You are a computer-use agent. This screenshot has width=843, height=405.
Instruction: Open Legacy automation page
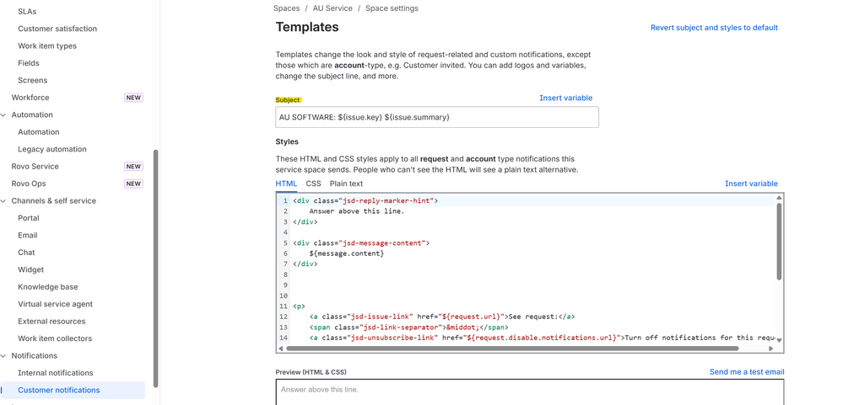click(x=52, y=149)
